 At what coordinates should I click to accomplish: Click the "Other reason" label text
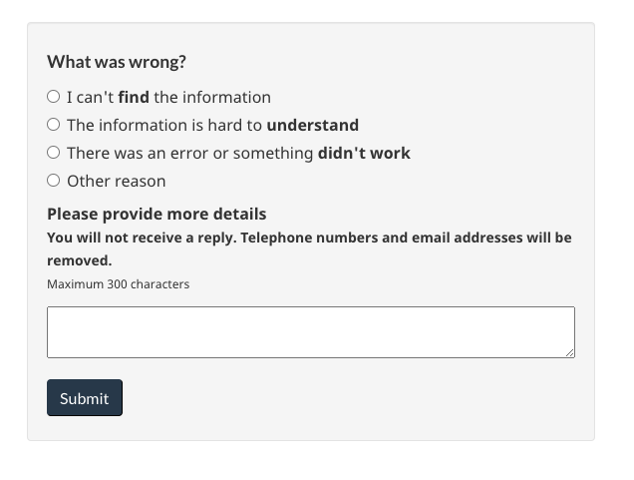tap(117, 181)
